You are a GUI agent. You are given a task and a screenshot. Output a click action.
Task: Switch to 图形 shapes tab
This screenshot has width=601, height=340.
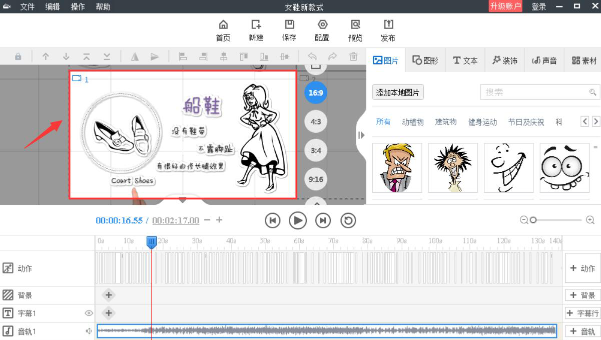425,61
